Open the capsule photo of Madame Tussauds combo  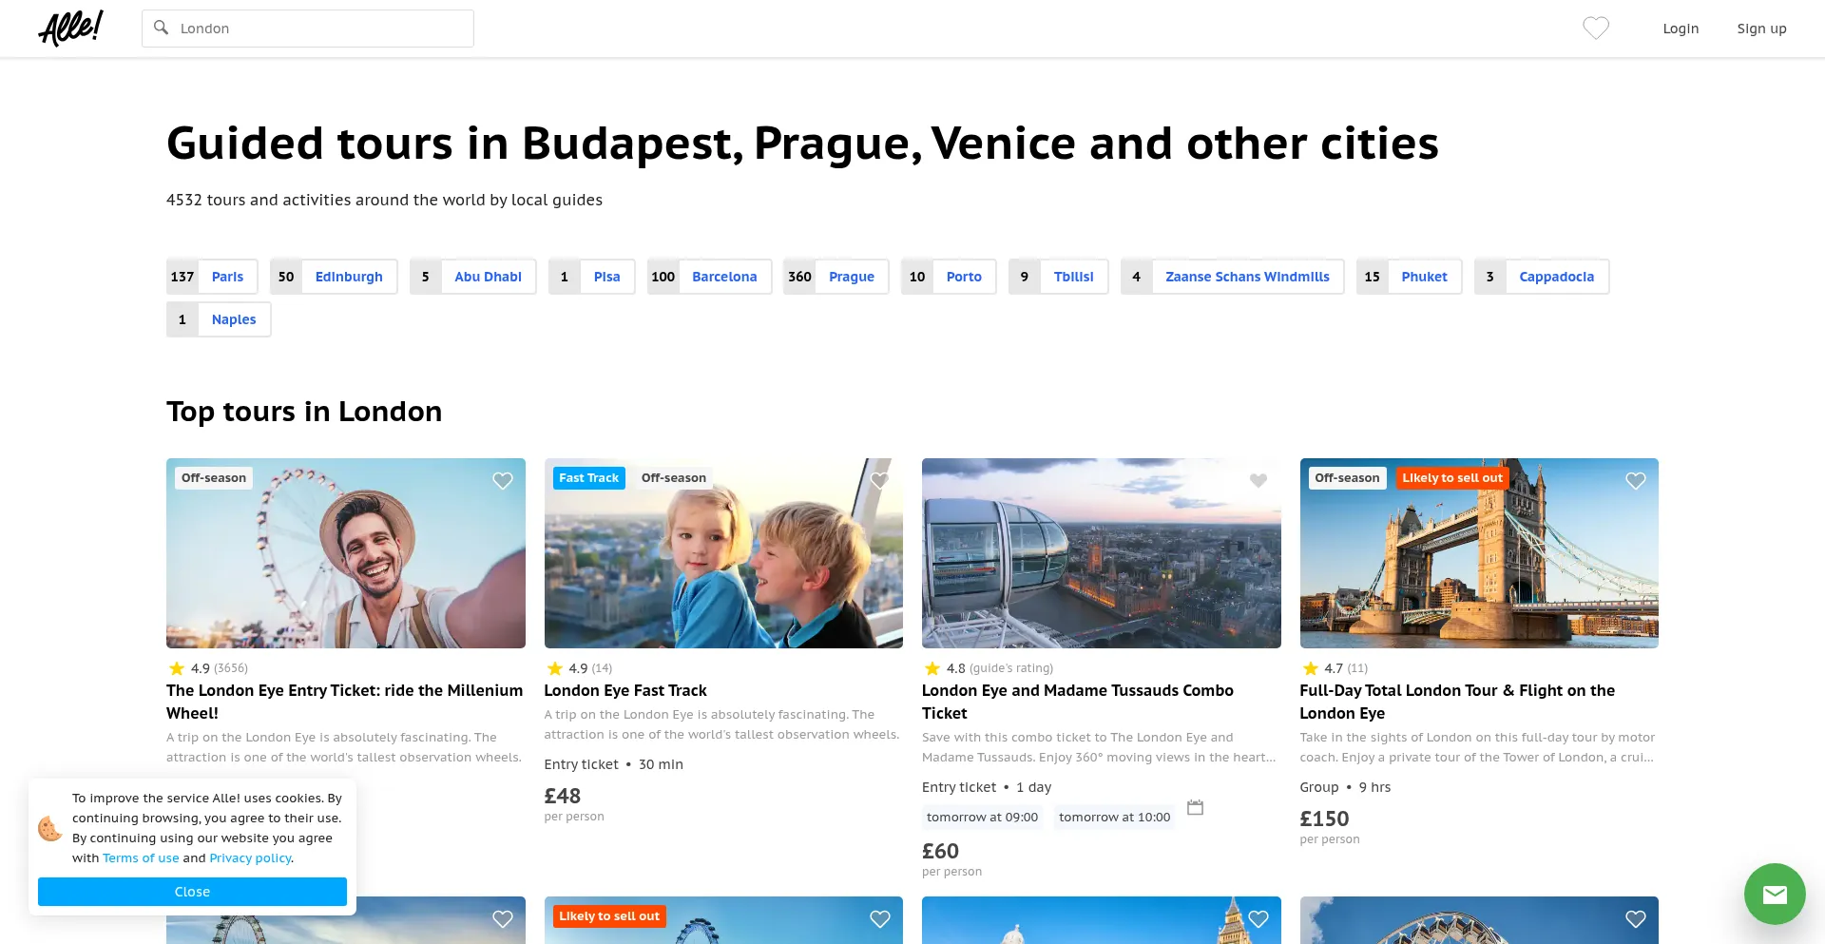[x=1102, y=553]
